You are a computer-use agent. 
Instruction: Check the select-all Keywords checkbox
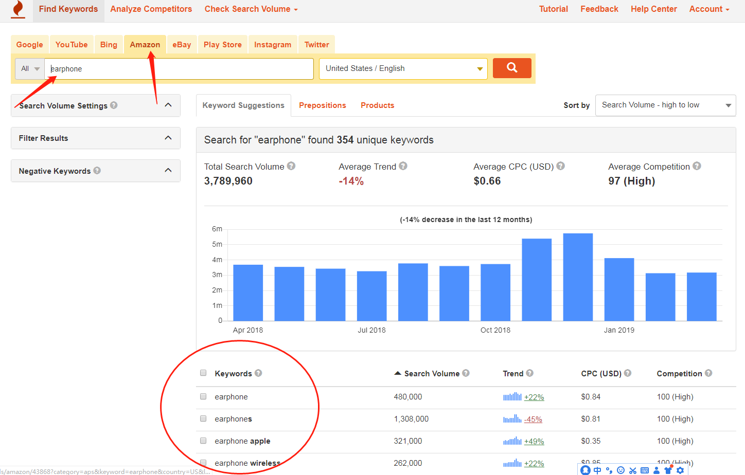click(203, 373)
